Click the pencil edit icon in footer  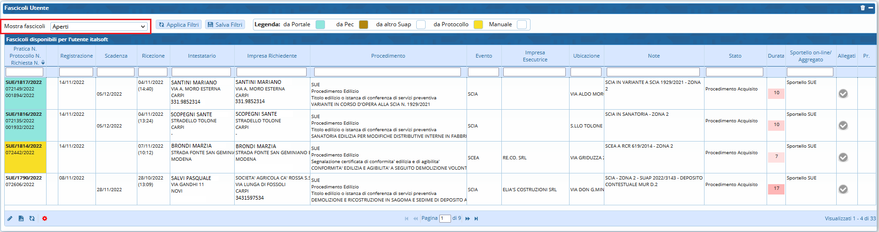10,218
